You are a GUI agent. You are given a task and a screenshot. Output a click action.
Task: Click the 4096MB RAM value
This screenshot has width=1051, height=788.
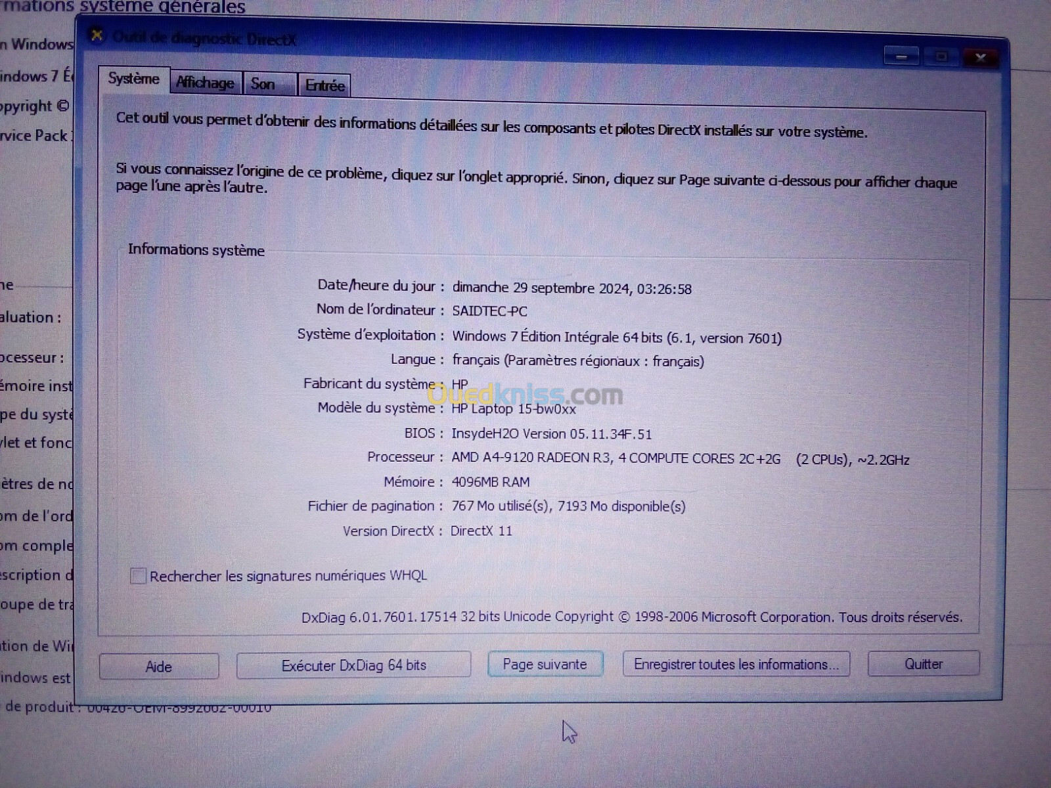(x=491, y=482)
